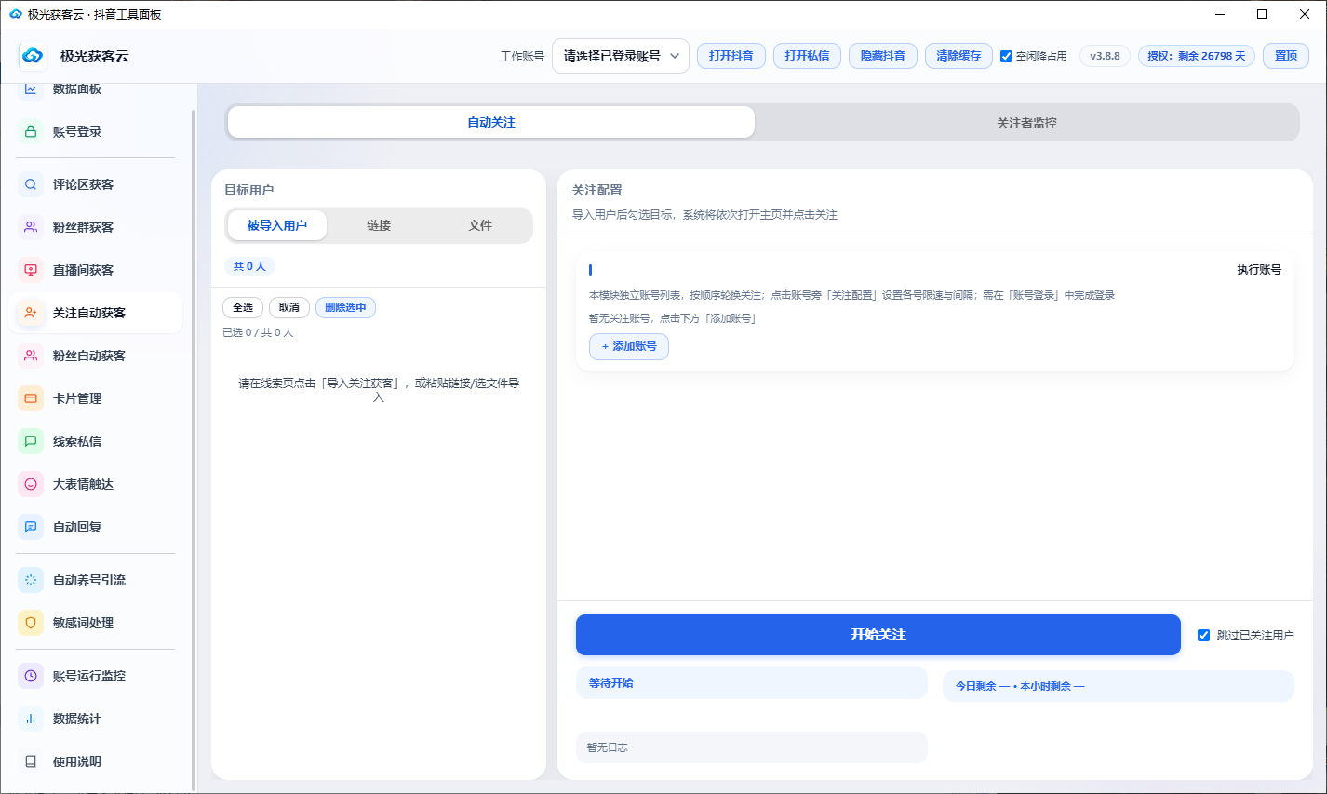Open the 请选择已登录账号 dropdown
The height and width of the screenshot is (794, 1327).
[621, 56]
